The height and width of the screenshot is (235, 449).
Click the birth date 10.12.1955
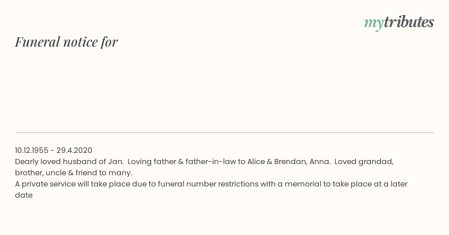(x=32, y=150)
